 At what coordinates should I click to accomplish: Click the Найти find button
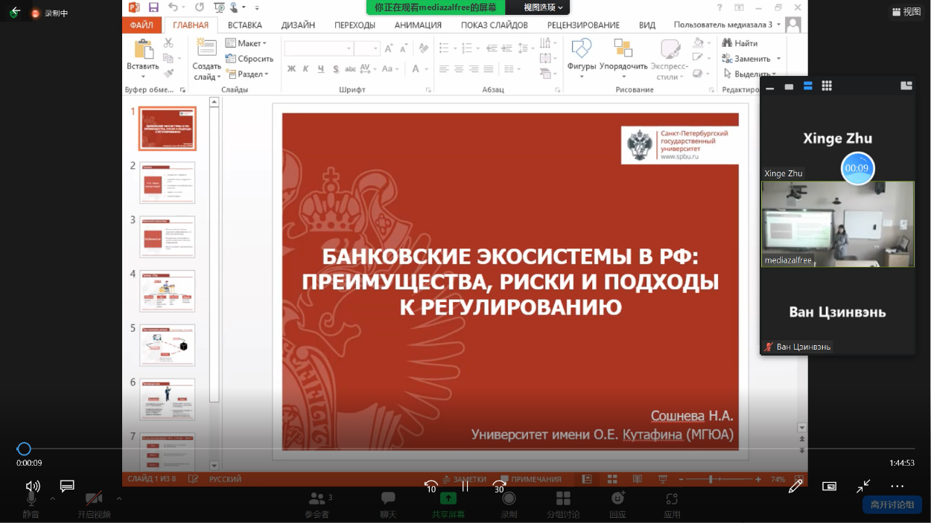pyautogui.click(x=740, y=43)
